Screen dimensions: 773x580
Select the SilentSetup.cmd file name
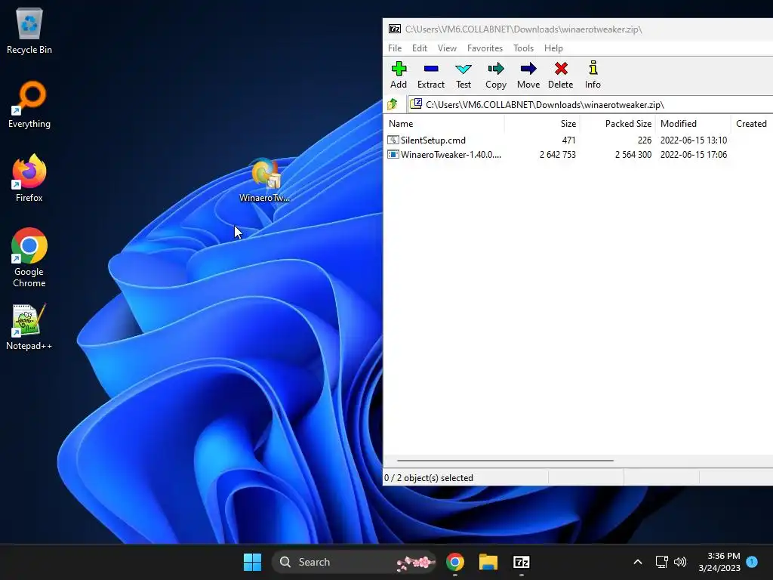(x=433, y=140)
